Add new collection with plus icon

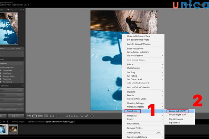coord(23,59)
